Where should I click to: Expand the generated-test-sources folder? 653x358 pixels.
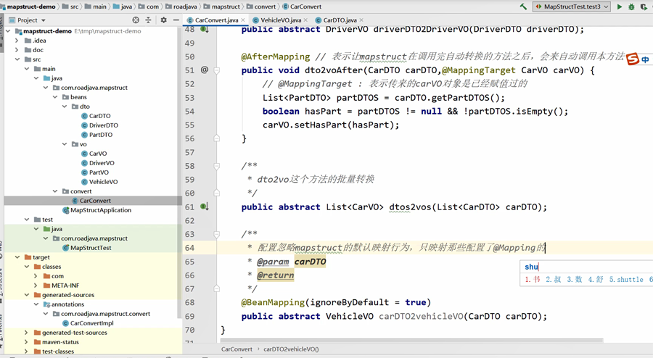coord(26,333)
